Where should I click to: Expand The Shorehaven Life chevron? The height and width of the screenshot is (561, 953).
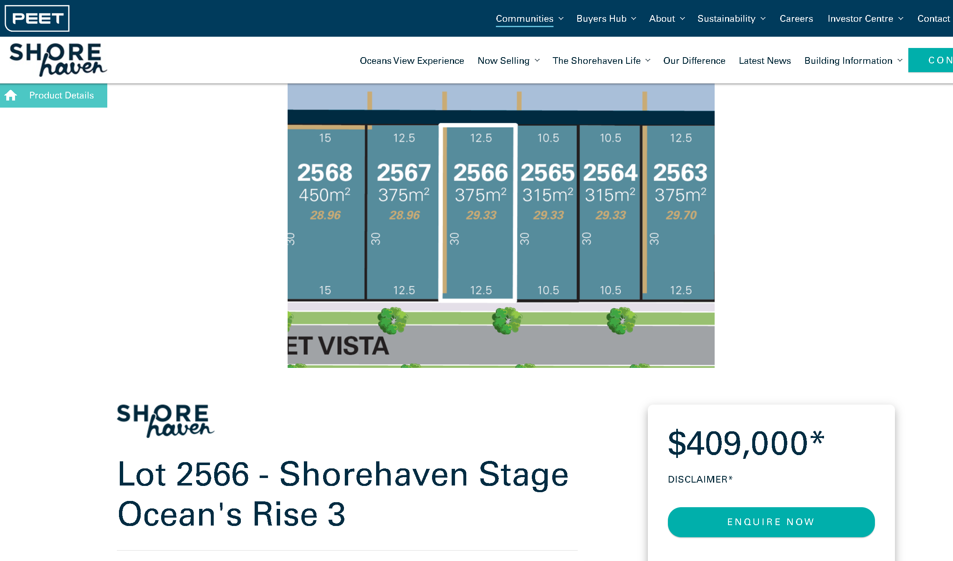pos(648,60)
